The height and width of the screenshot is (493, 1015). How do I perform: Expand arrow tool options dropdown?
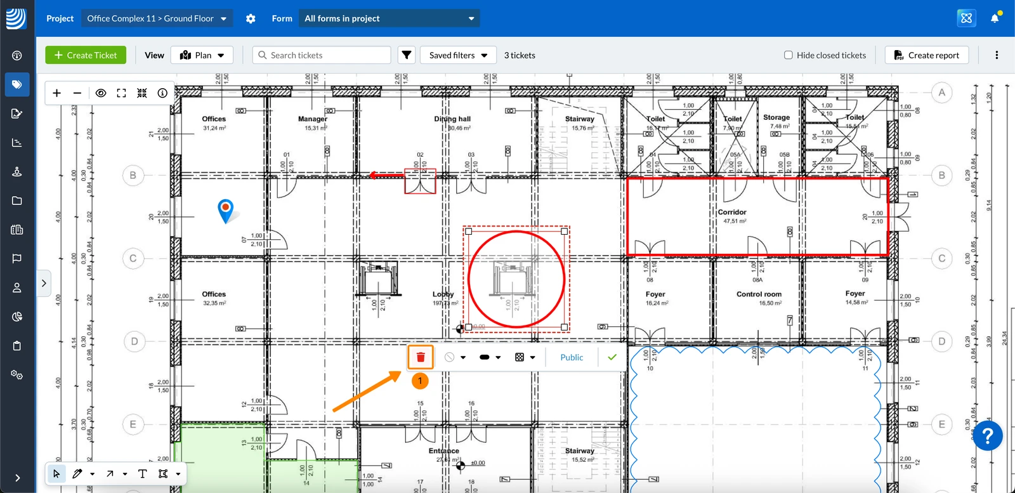125,474
